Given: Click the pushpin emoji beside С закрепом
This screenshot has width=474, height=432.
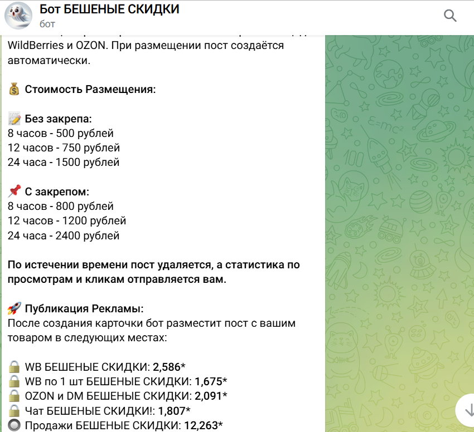Looking at the screenshot, I should point(14,192).
